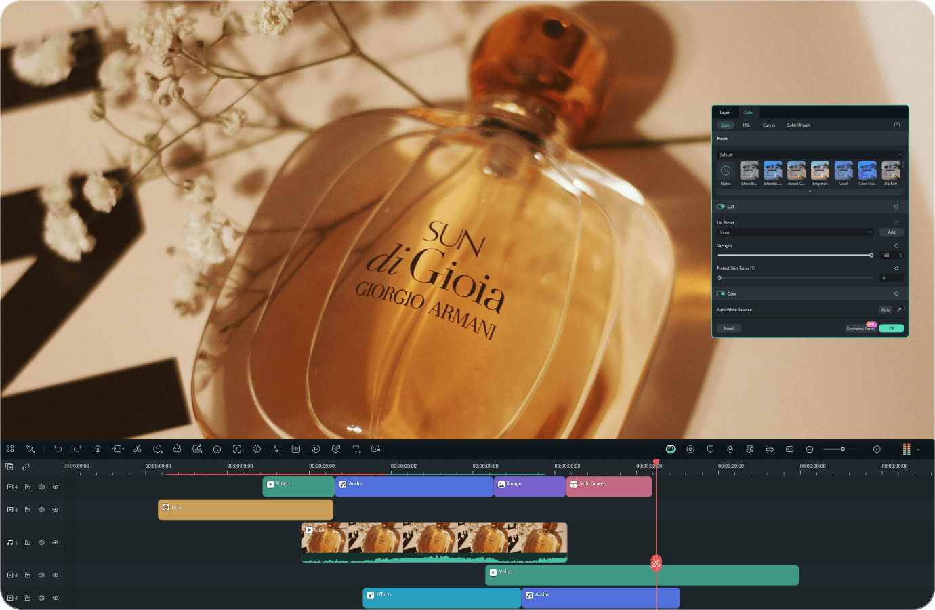Click the timeline zoom slider handle
This screenshot has height=610, width=935.
pos(843,449)
